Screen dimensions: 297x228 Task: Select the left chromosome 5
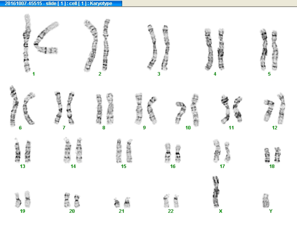[264, 49]
